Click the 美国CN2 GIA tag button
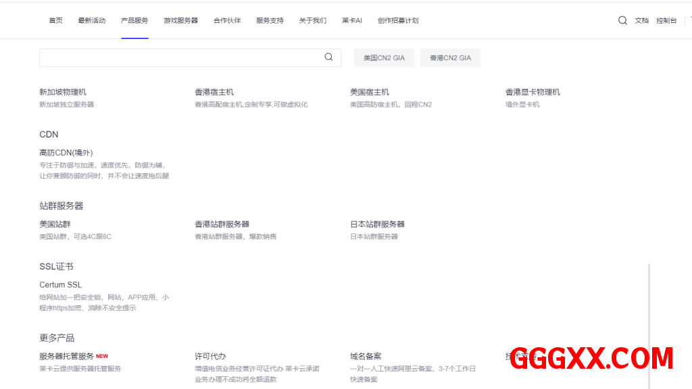 tap(384, 58)
